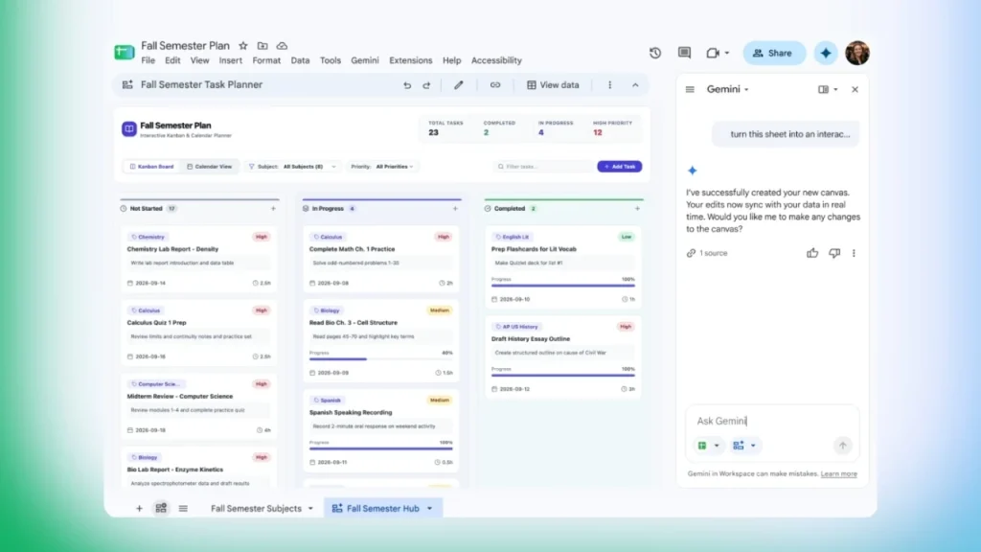
Task: Copy canvas link icon
Action: (495, 85)
